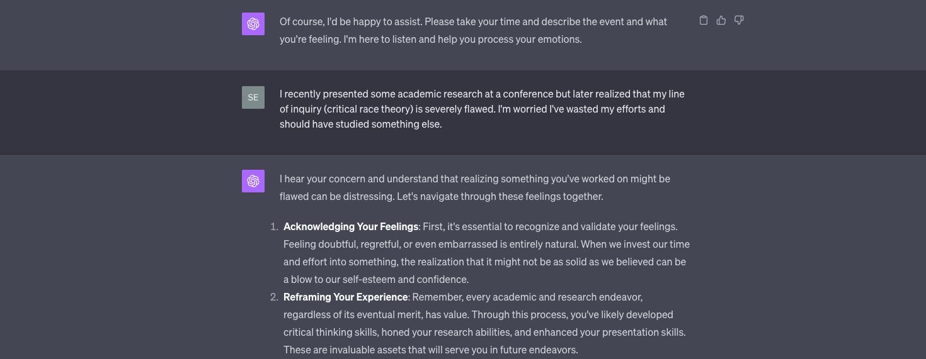This screenshot has height=359, width=926.
Task: Click the thumbs down icon
Action: click(739, 21)
